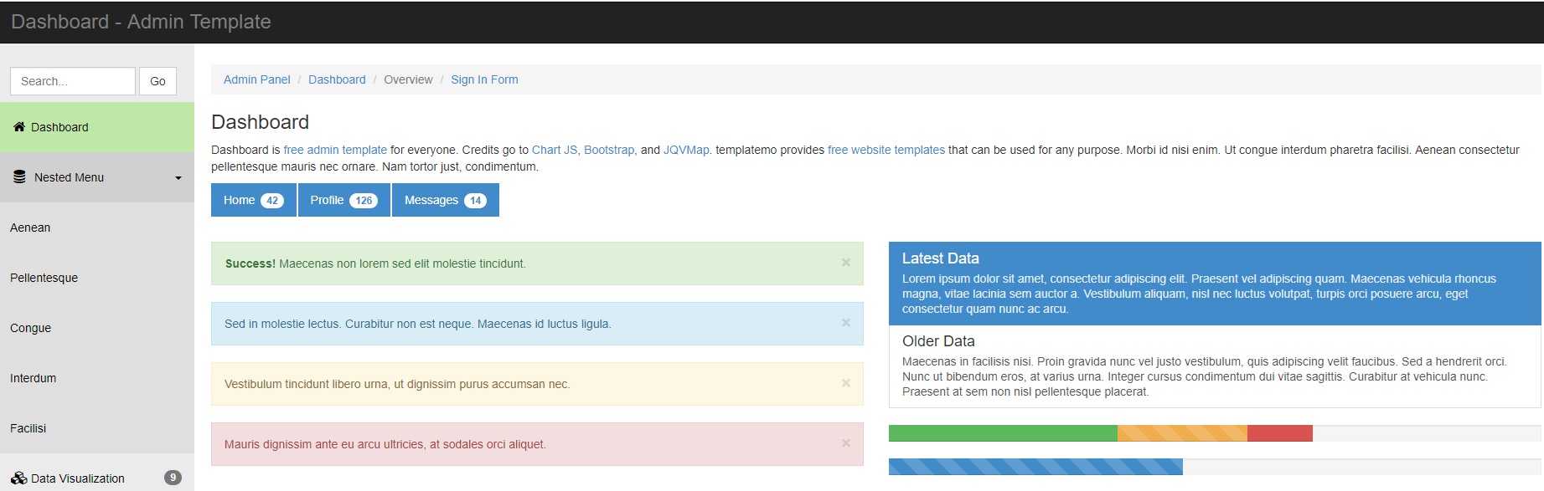This screenshot has width=1544, height=491.
Task: Dismiss the green Success alert
Action: point(845,263)
